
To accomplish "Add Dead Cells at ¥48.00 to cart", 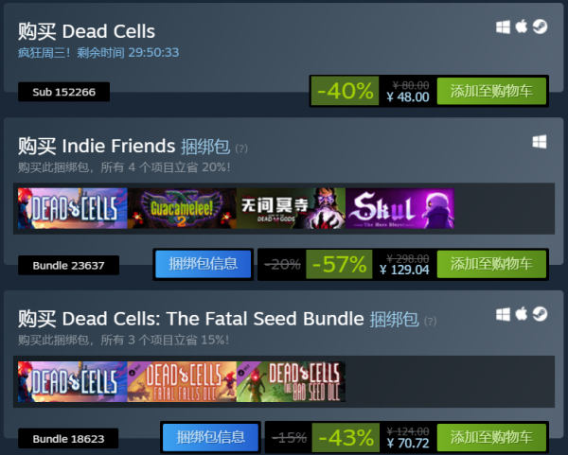I will (x=491, y=92).
